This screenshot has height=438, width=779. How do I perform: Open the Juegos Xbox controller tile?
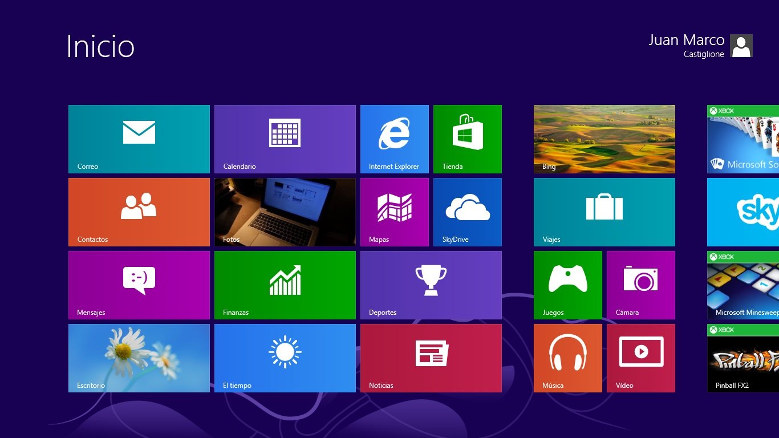[x=568, y=285]
